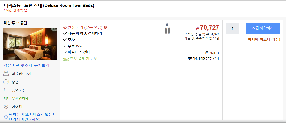This screenshot has width=286, height=123.
Task: Click the green installment payment circle icon
Action: coord(66,59)
